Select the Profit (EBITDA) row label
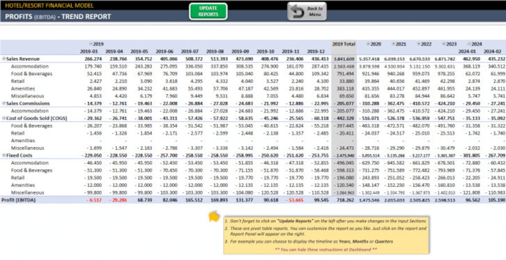 tap(19, 200)
